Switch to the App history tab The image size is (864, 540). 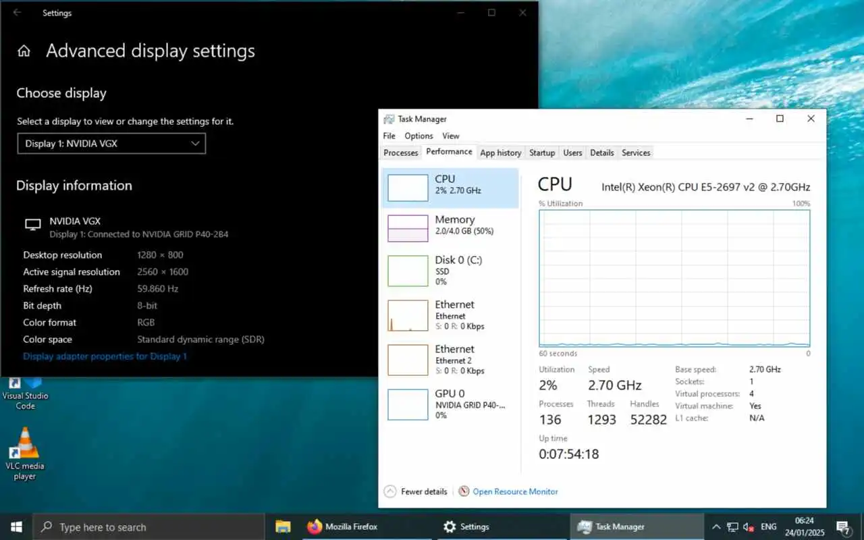tap(501, 153)
